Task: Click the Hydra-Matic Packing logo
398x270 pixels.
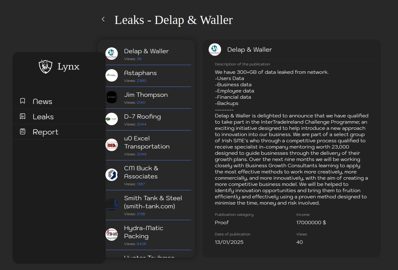Action: (x=112, y=234)
